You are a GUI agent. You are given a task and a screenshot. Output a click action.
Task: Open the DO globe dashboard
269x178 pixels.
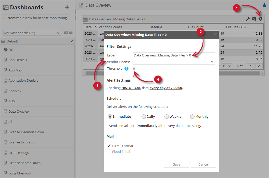pos(37,50)
